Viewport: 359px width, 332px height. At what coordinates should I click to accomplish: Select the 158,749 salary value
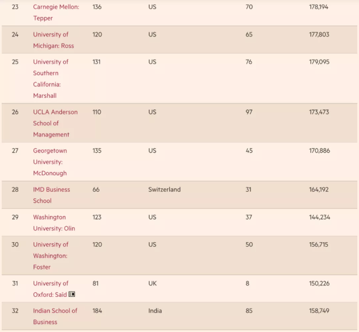point(319,310)
